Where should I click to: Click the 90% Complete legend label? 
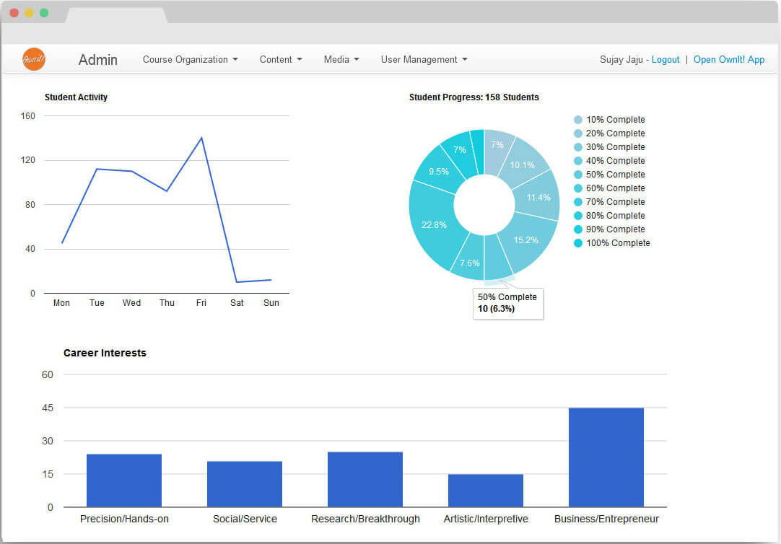pos(615,229)
